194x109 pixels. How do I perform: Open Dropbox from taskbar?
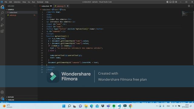103,106
